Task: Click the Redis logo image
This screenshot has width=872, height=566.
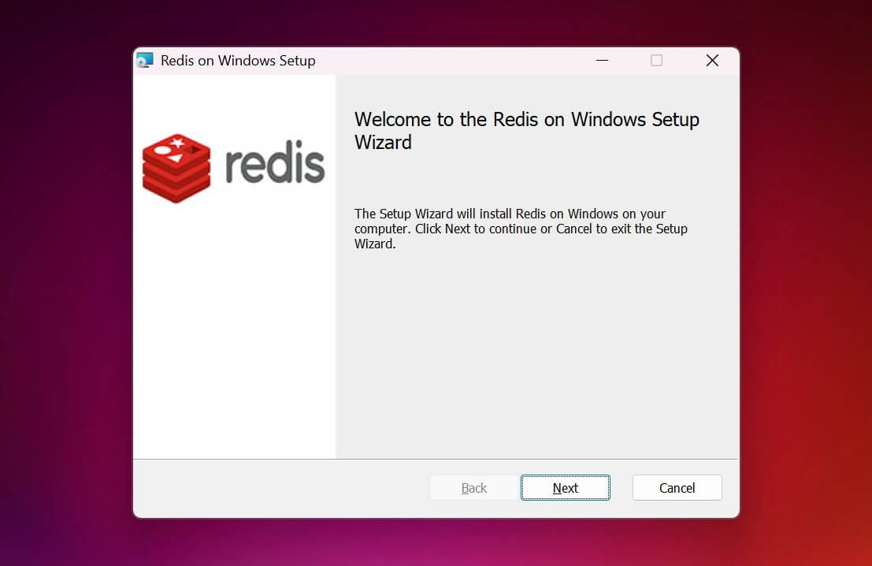Action: pyautogui.click(x=234, y=168)
